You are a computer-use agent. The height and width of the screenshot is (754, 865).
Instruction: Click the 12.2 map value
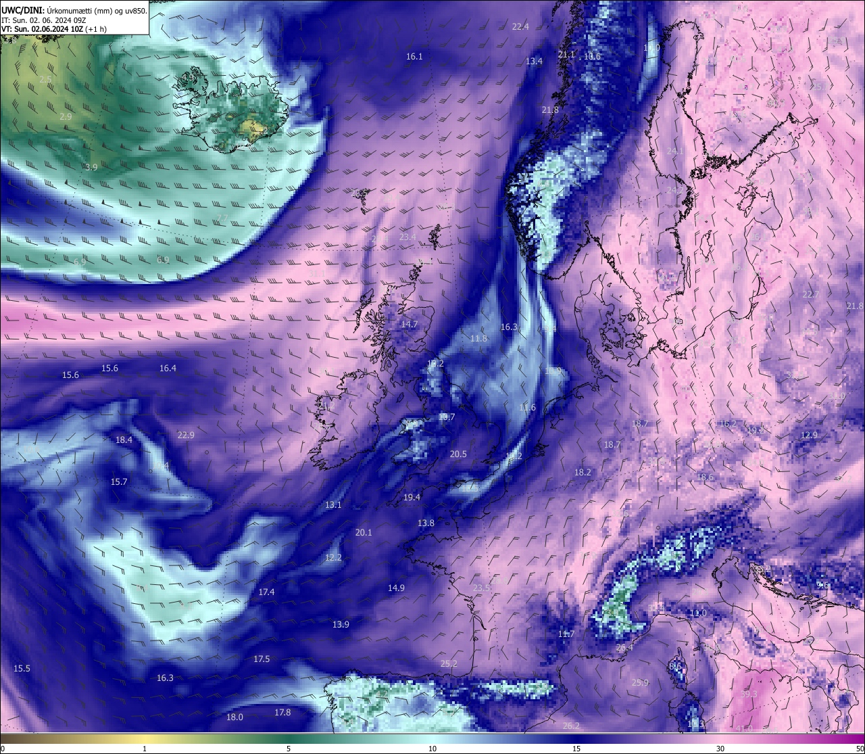(333, 557)
